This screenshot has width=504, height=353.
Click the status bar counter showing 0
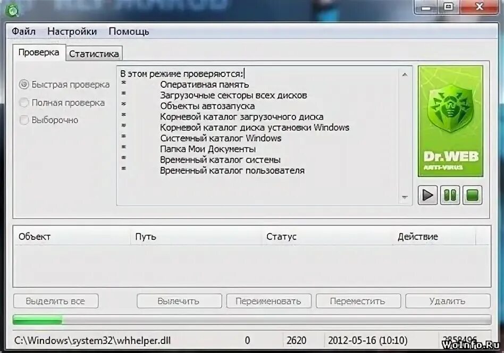(247, 340)
